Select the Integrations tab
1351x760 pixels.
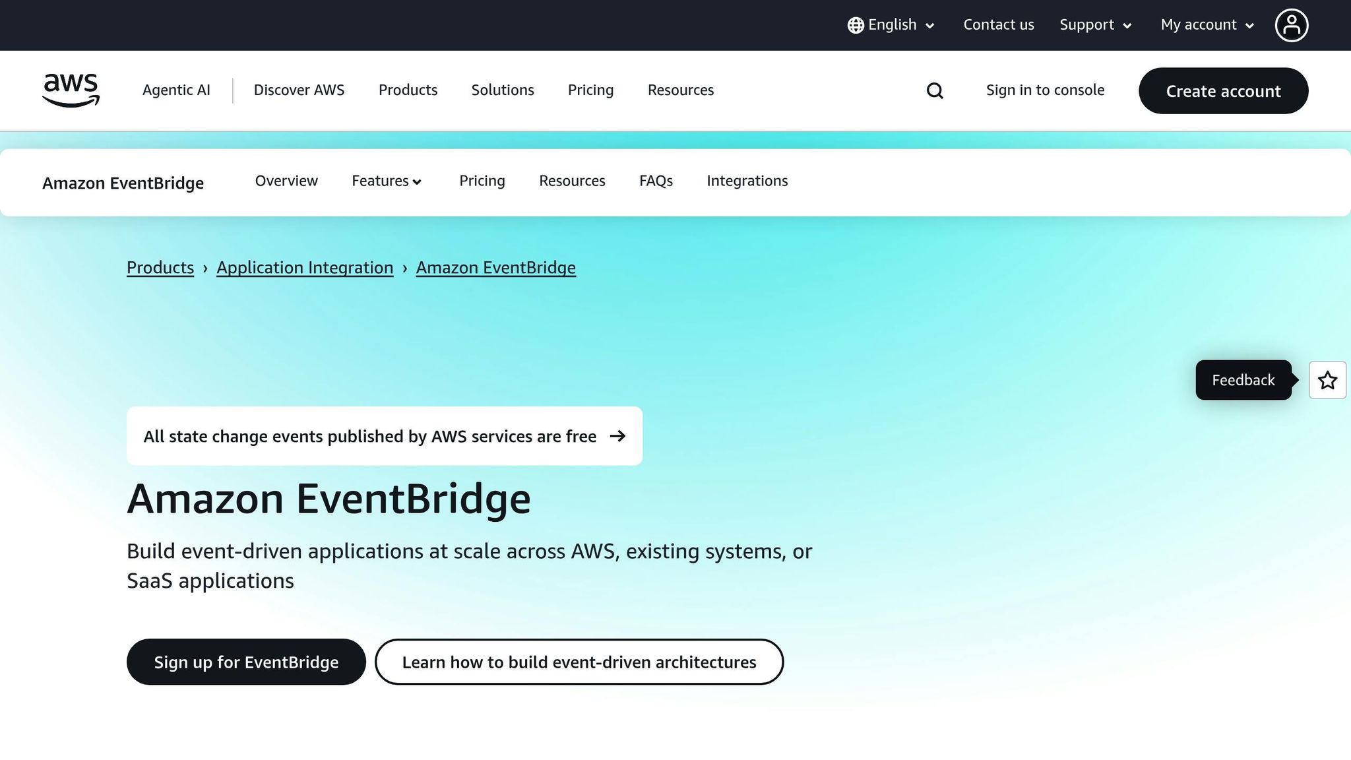point(747,181)
